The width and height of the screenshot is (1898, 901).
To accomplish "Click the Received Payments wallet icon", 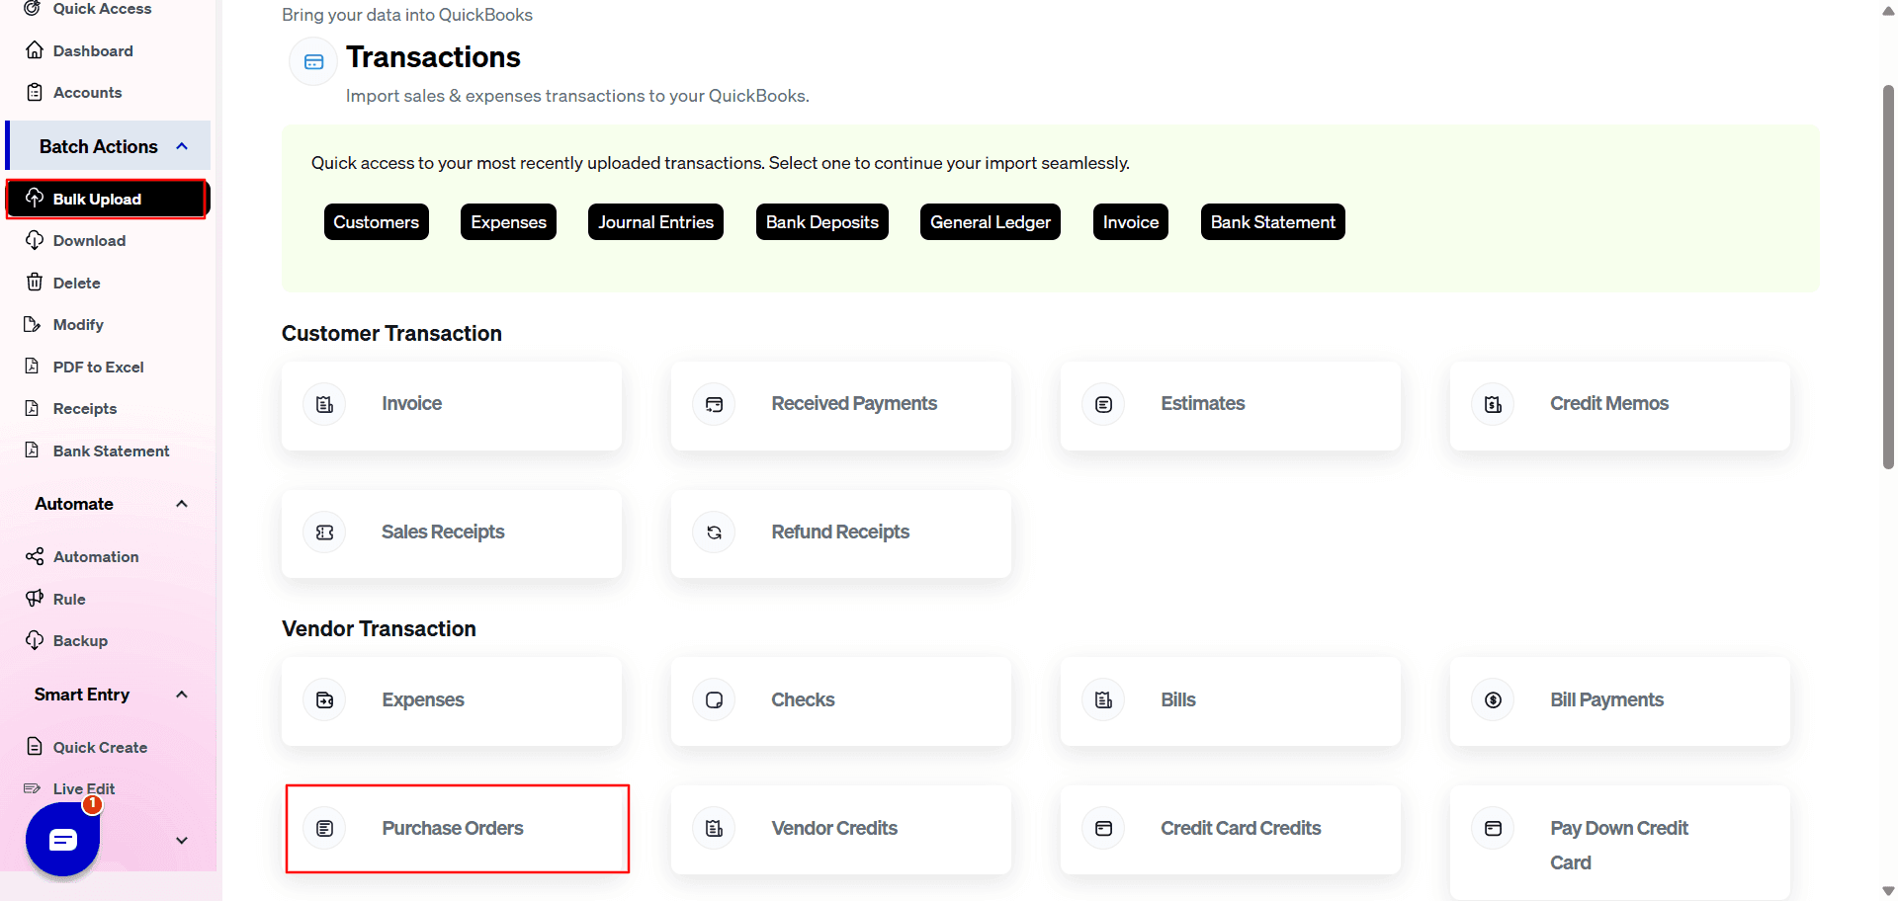I will click(714, 404).
